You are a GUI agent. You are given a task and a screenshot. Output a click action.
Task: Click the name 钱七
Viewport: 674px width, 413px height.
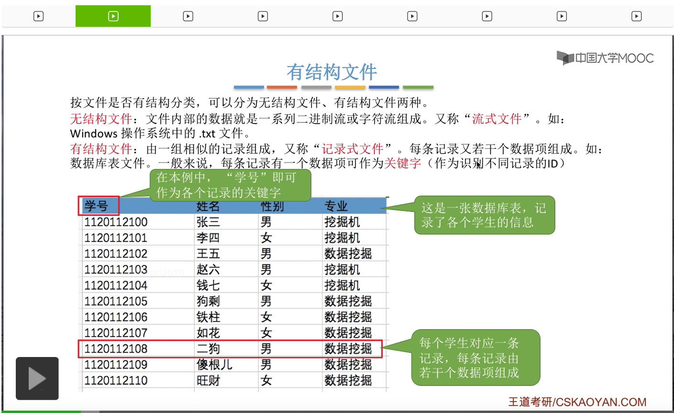pos(208,285)
